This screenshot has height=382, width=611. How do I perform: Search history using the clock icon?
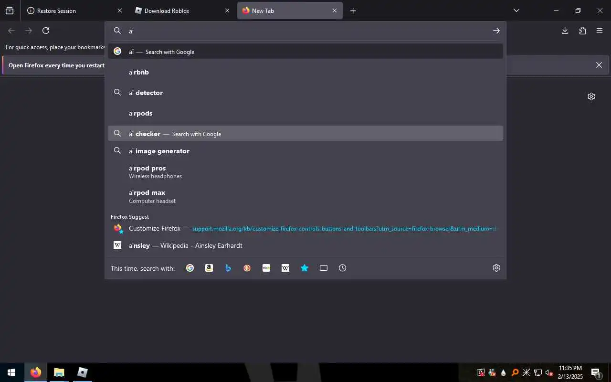(x=343, y=268)
